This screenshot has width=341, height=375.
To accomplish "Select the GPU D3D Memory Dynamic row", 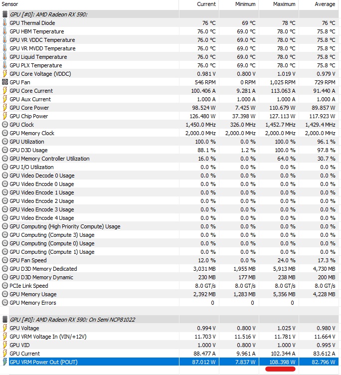I will click(170, 277).
